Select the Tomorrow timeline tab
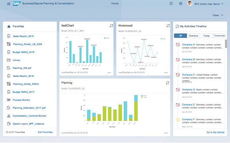Viewport: 230px width, 143px height. tap(219, 36)
